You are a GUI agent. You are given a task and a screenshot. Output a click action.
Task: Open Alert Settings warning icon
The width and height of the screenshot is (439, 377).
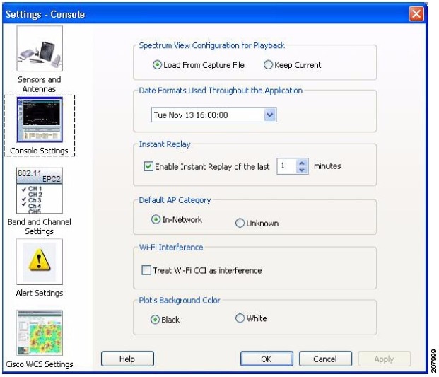click(x=40, y=262)
